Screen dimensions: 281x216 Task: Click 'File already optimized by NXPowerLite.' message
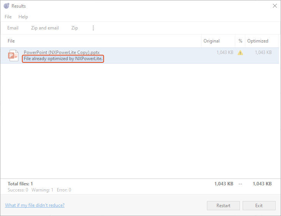click(63, 59)
